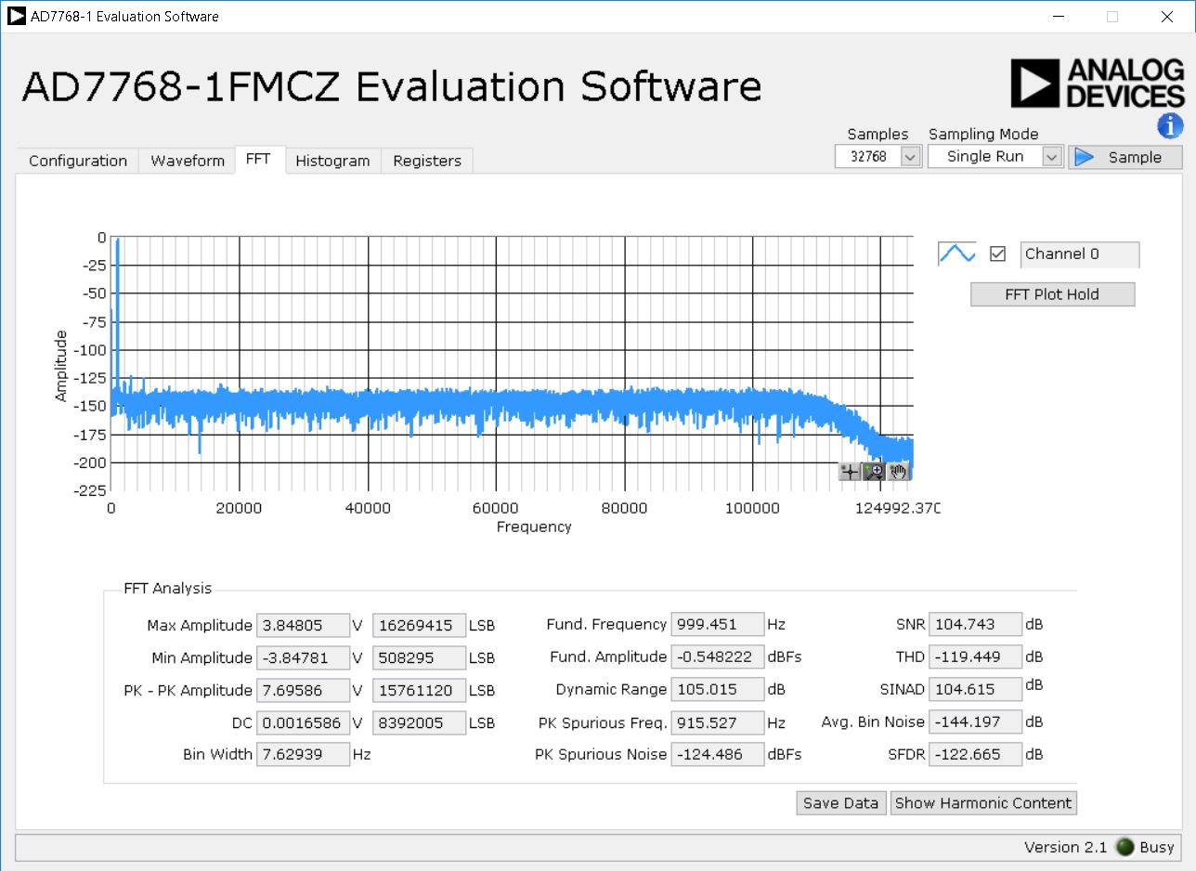
Task: Click the Version 2.1 status text
Action: pyautogui.click(x=1066, y=847)
